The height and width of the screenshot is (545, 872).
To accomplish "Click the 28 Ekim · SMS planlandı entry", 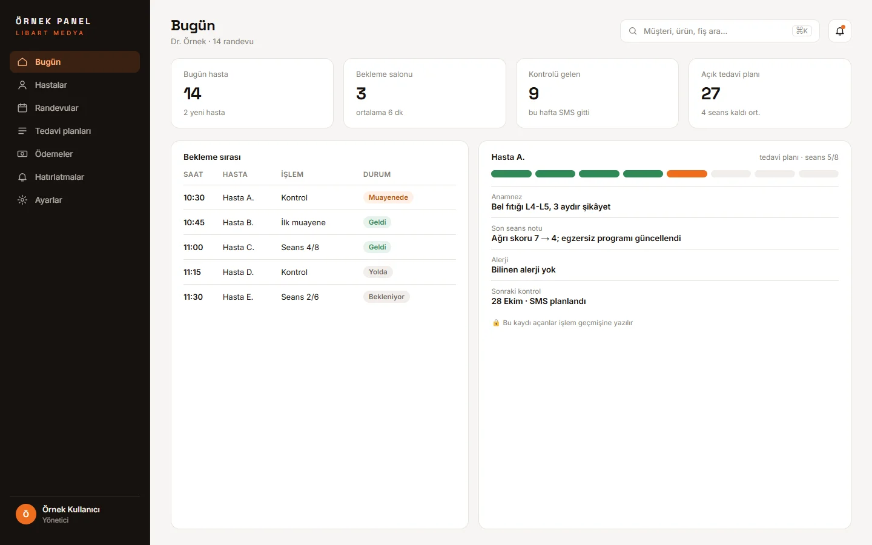I will (538, 301).
